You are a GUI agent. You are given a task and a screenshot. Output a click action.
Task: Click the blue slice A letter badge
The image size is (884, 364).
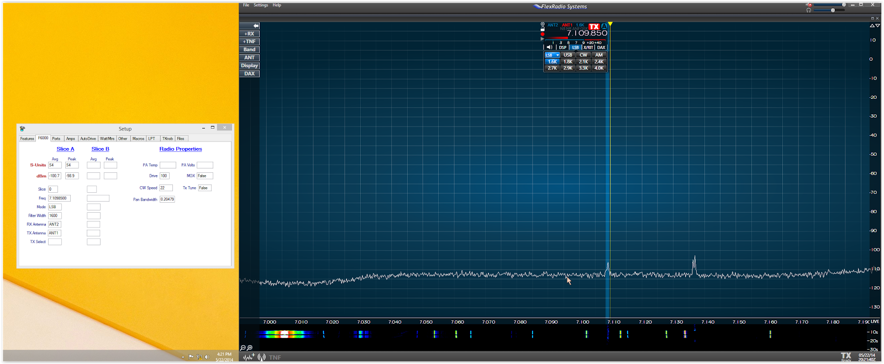click(x=604, y=26)
